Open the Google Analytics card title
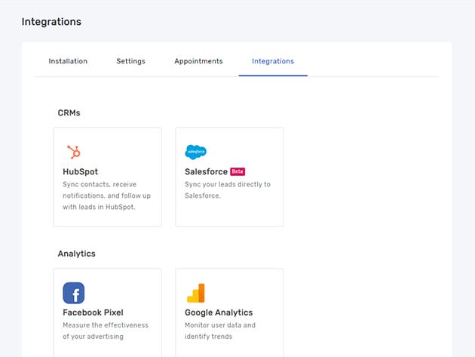Screen dimensions: 475x357 tap(219, 312)
